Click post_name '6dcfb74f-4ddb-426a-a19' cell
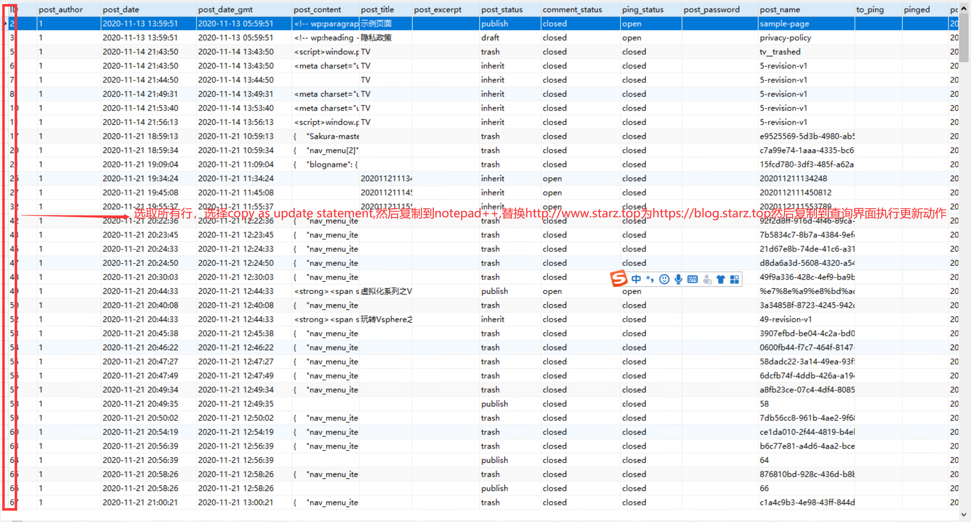Image resolution: width=971 pixels, height=522 pixels. pos(806,375)
